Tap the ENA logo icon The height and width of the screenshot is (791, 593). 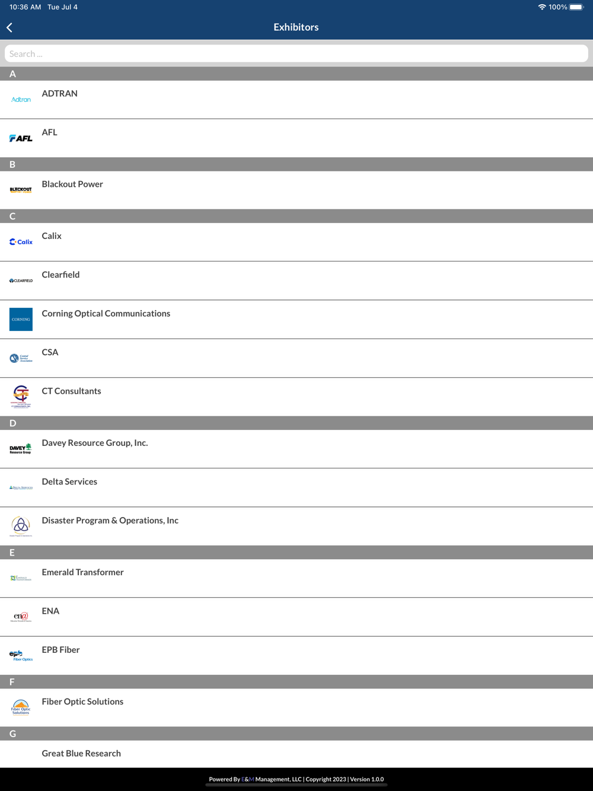(21, 617)
